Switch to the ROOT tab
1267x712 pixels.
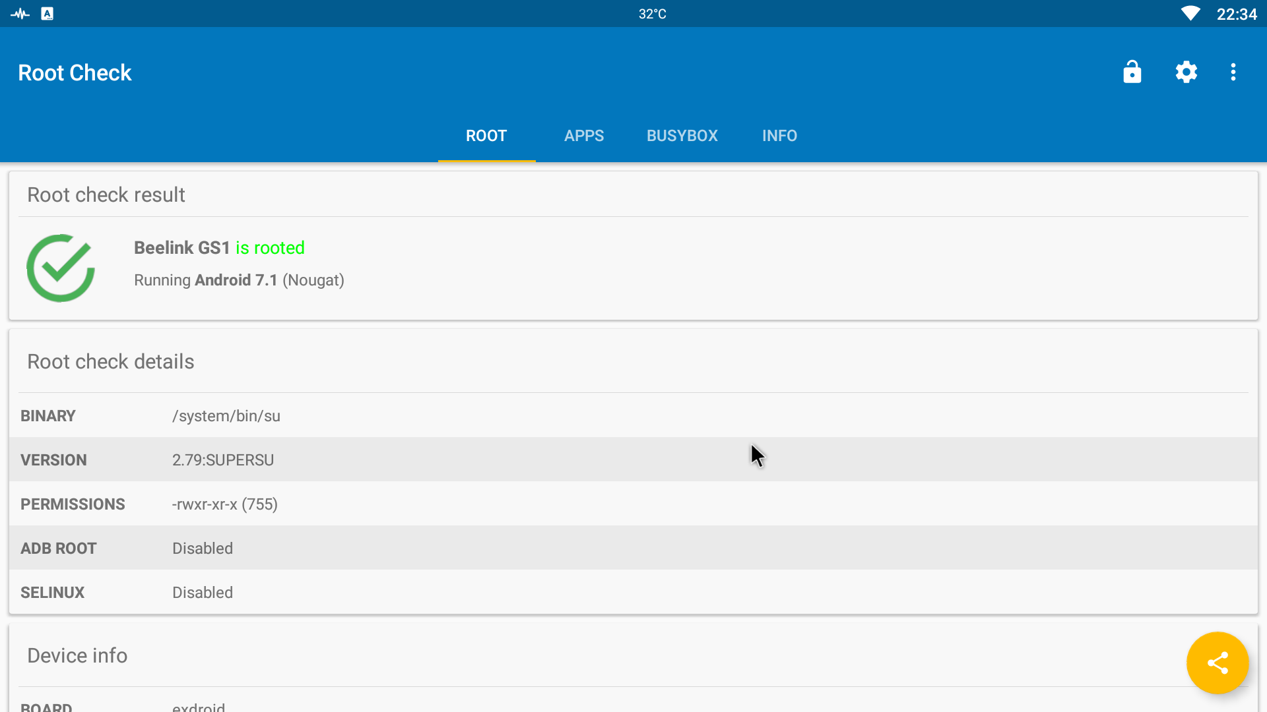tap(486, 136)
